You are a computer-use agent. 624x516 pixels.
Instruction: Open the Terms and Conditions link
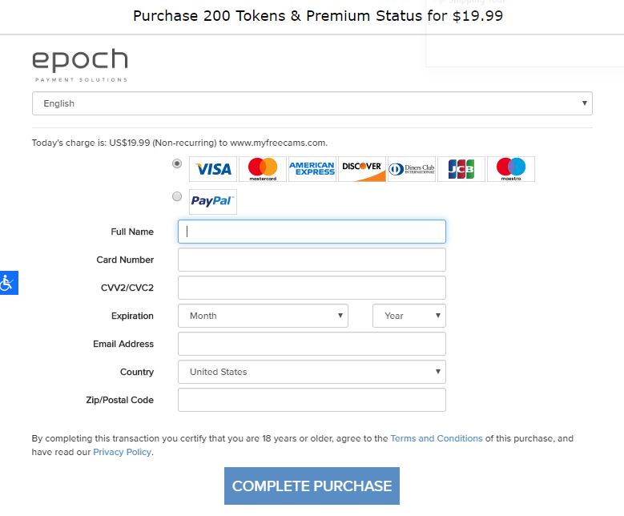(437, 438)
